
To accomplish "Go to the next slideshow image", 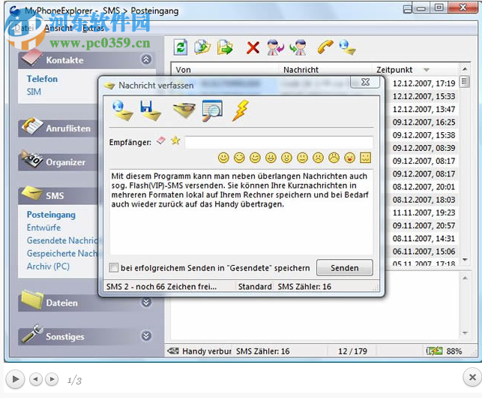I will coord(52,379).
